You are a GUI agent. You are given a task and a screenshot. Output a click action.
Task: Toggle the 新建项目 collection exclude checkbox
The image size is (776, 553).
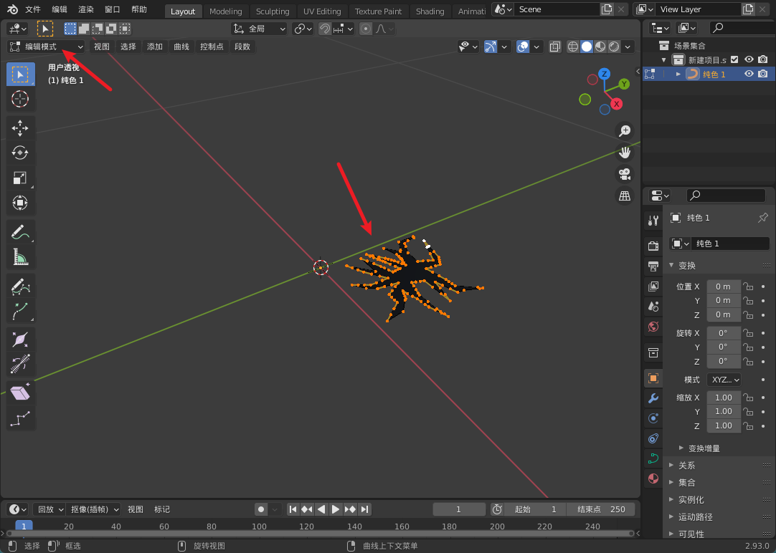[x=735, y=59]
